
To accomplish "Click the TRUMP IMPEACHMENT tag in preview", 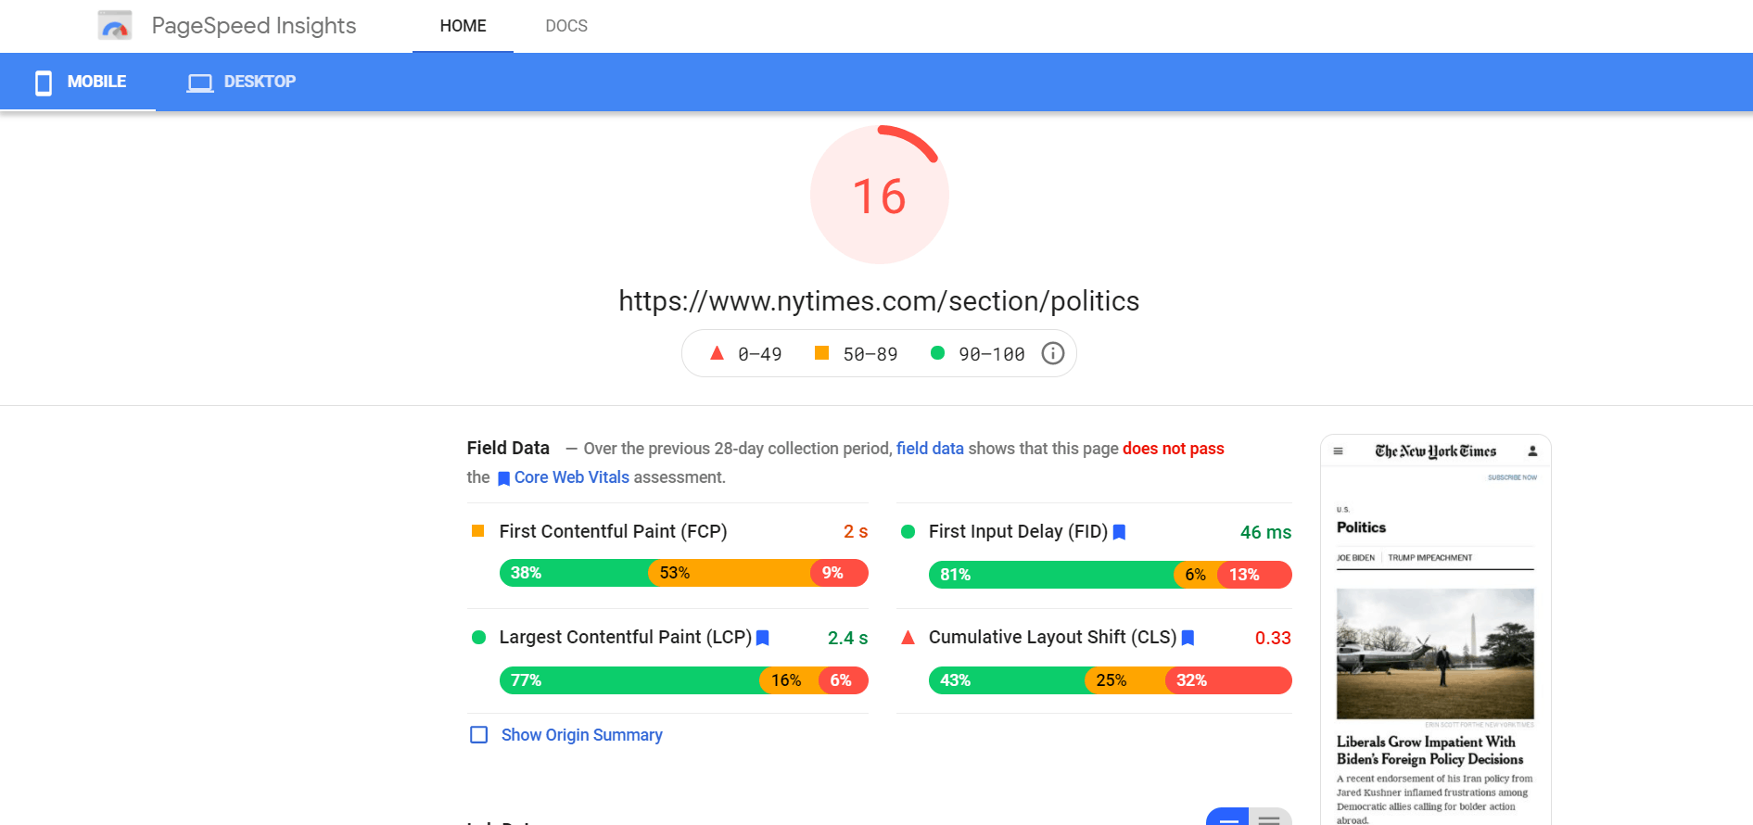I will pos(1429,558).
